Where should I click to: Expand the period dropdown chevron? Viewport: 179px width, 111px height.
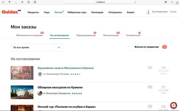(x=59, y=47)
